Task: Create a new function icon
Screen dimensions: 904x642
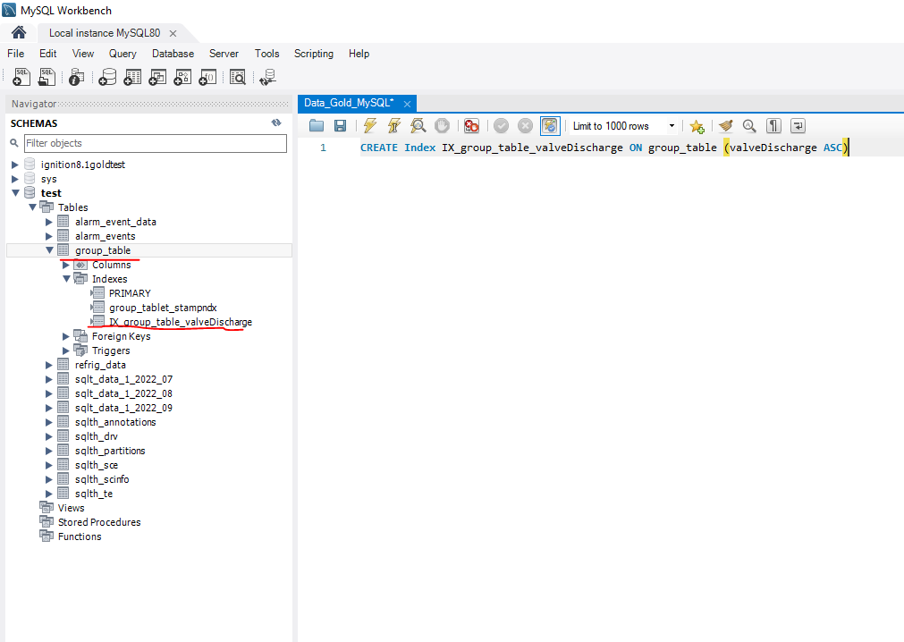Action: click(207, 77)
